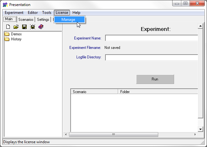Open the purple help book icon
The width and height of the screenshot is (207, 147).
coord(41,27)
